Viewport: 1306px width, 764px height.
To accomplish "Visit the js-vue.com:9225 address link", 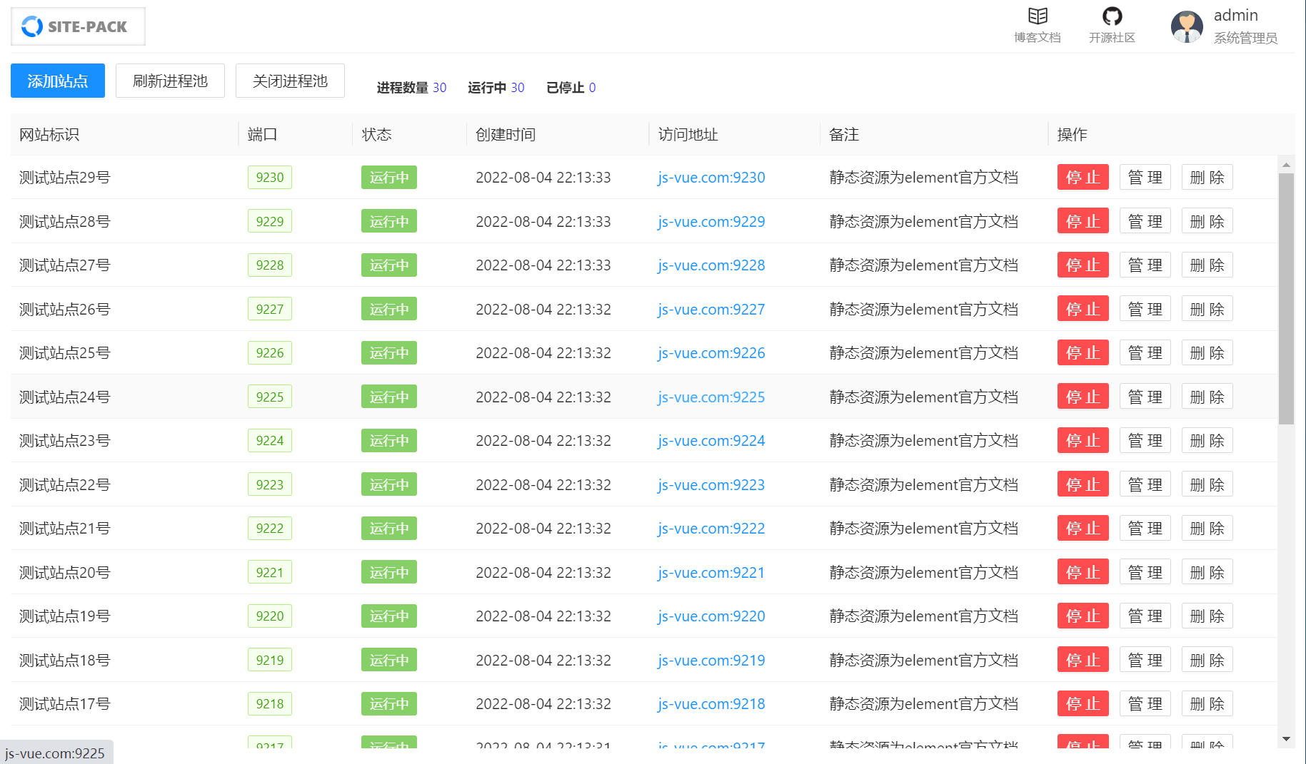I will click(711, 397).
